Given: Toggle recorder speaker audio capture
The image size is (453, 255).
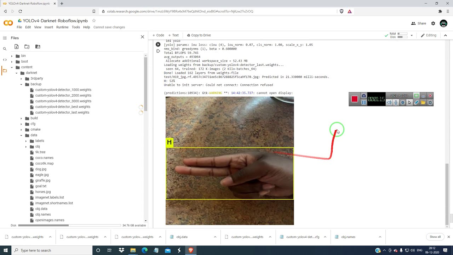Looking at the screenshot, I should 389,102.
